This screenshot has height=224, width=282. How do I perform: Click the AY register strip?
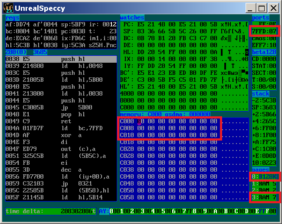pyautogui.click(x=188, y=211)
